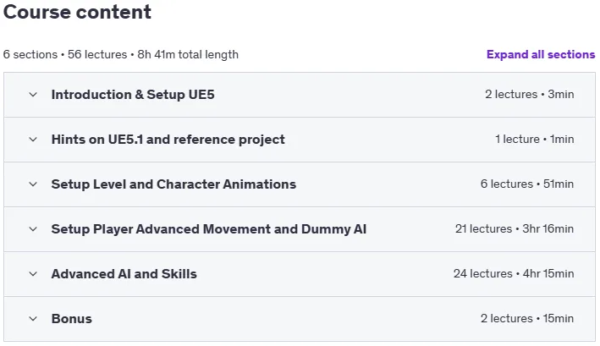
Task: Click Expand all sections link
Action: pyautogui.click(x=541, y=54)
